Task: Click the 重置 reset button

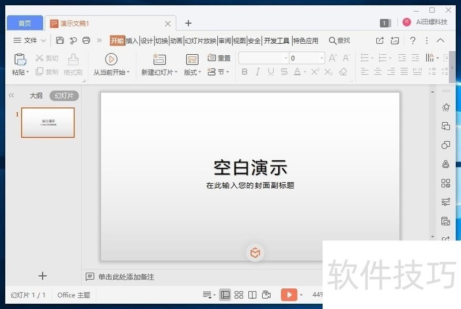Action: (x=219, y=58)
